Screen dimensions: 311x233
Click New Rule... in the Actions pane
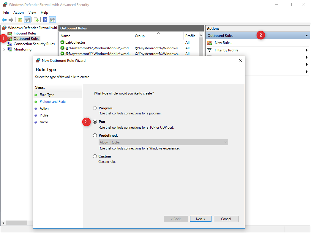pos(224,43)
